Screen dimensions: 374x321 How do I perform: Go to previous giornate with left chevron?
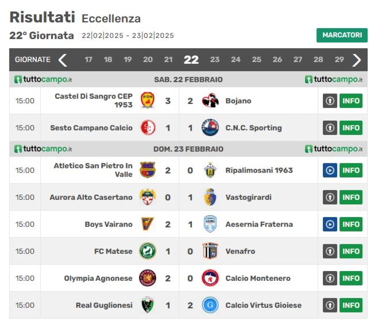point(63,60)
